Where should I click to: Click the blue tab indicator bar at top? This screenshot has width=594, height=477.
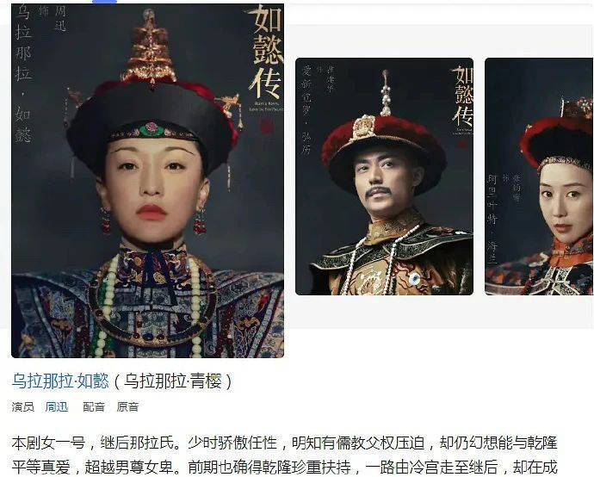[x=104, y=1]
